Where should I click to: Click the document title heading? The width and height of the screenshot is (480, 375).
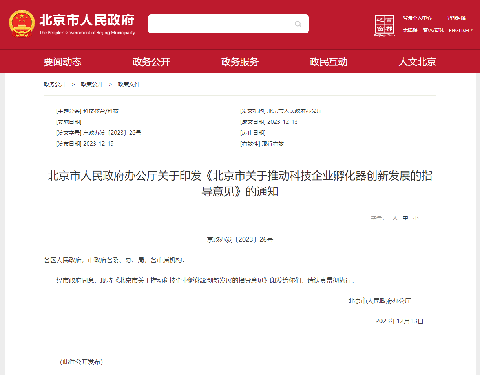pos(240,183)
